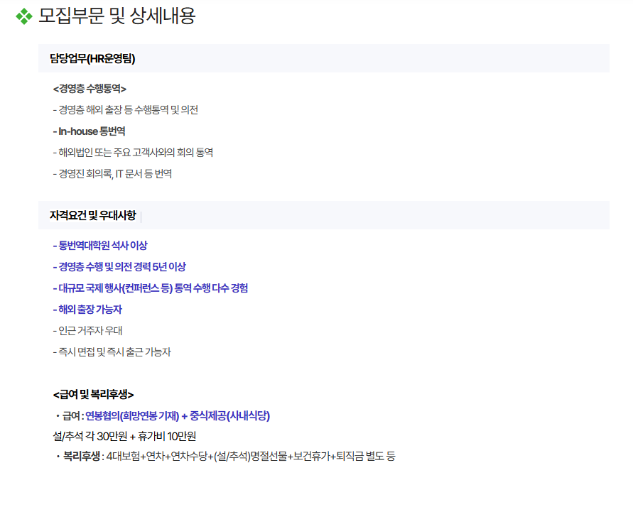
Task: Click the blue text 연봉협의(희망연봉 기재) + 중식제공(사내식당)
Action: click(x=178, y=416)
